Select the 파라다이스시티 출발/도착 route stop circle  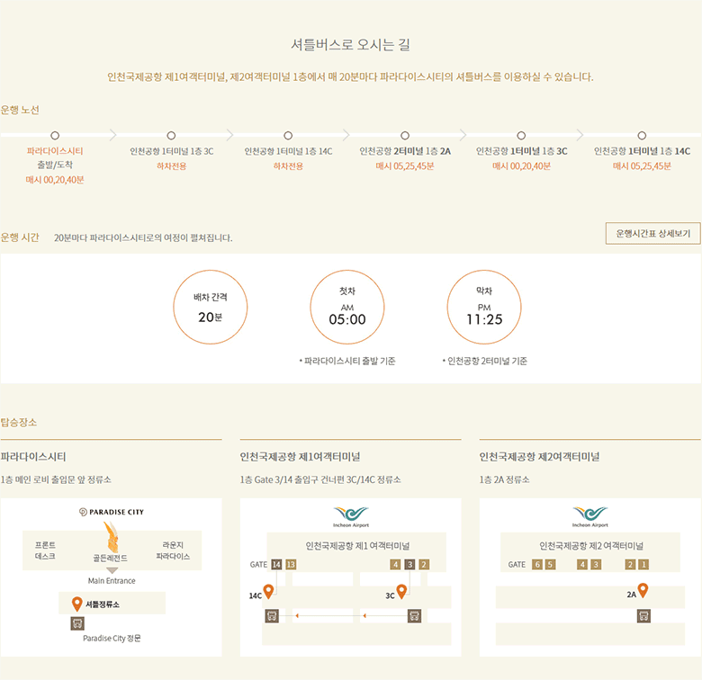55,135
